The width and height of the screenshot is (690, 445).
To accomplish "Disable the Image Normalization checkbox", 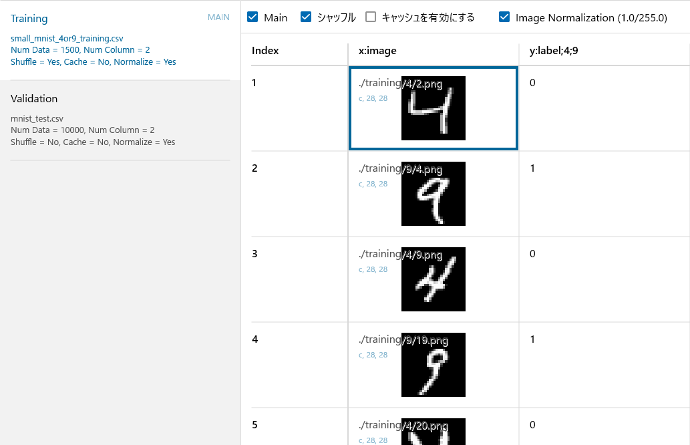I will (504, 17).
